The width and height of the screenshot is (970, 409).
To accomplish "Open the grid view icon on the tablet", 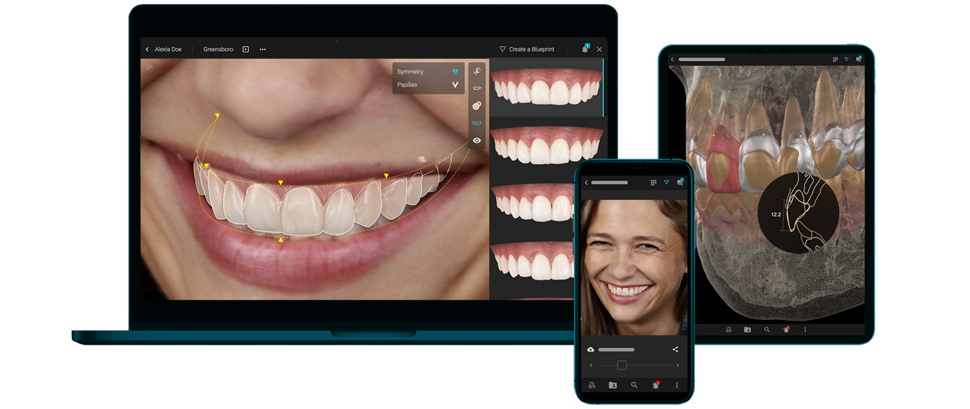I will 835,60.
